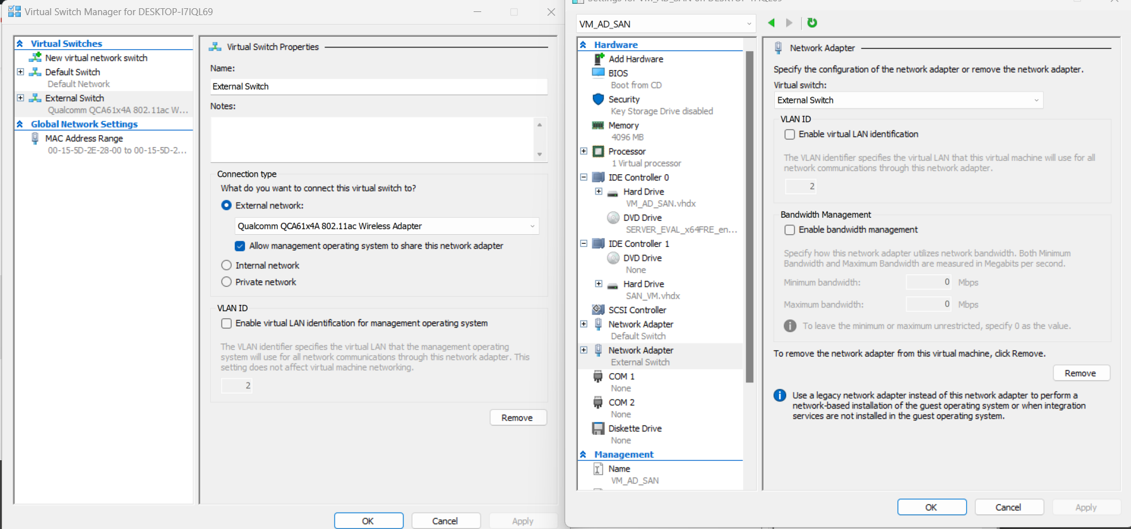The width and height of the screenshot is (1131, 529).
Task: Click the MAC Address Range icon
Action: click(x=35, y=138)
